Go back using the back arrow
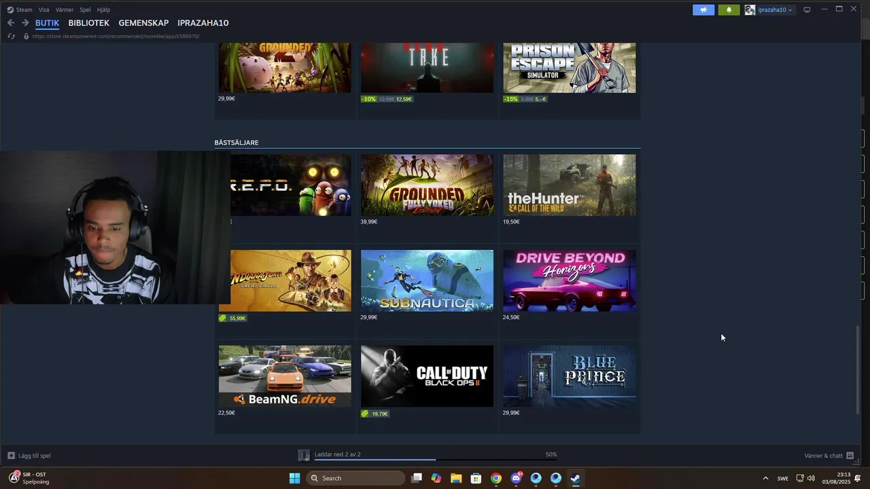 click(11, 23)
